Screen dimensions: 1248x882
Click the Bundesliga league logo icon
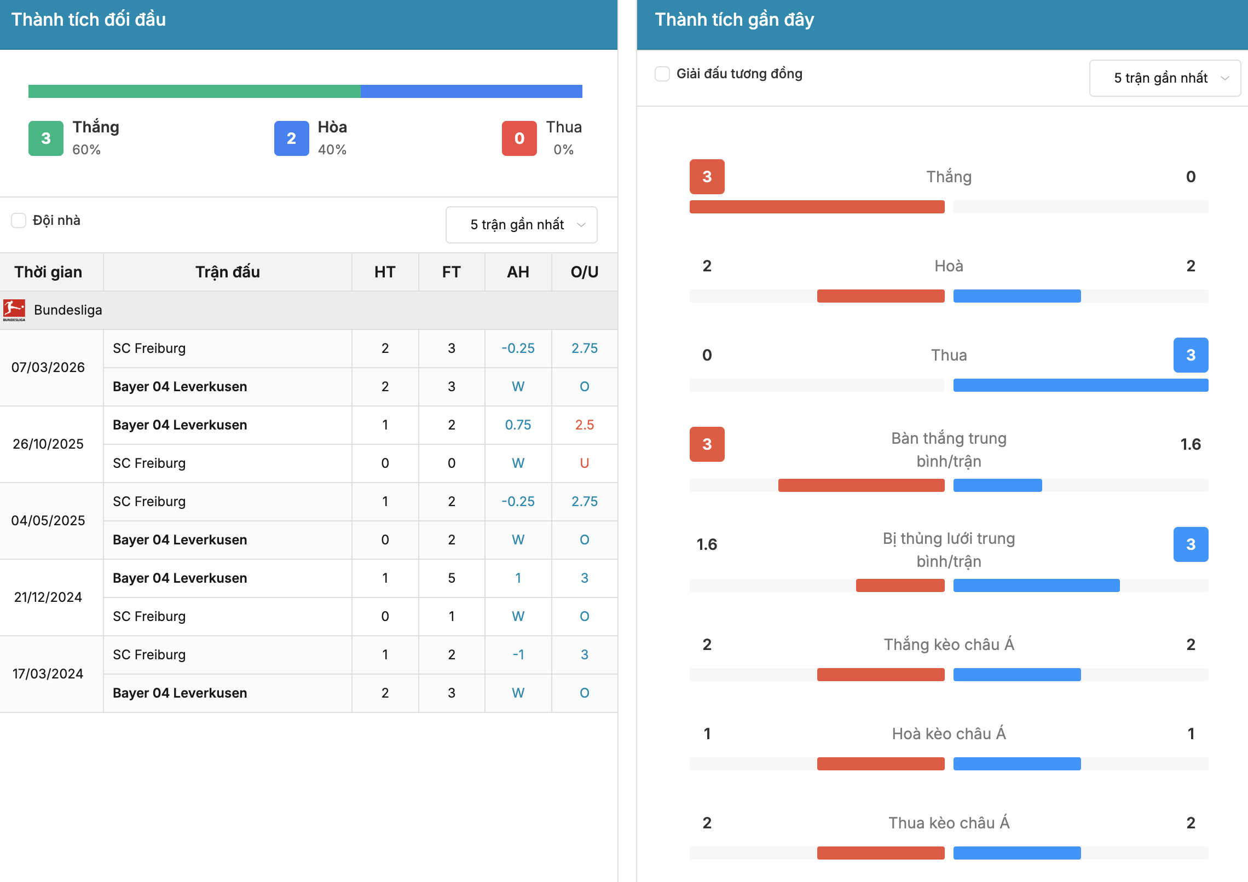coord(14,310)
